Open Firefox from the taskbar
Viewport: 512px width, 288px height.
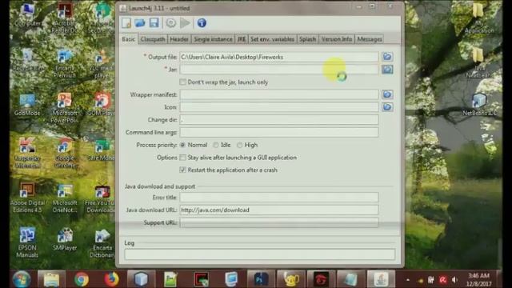111,279
